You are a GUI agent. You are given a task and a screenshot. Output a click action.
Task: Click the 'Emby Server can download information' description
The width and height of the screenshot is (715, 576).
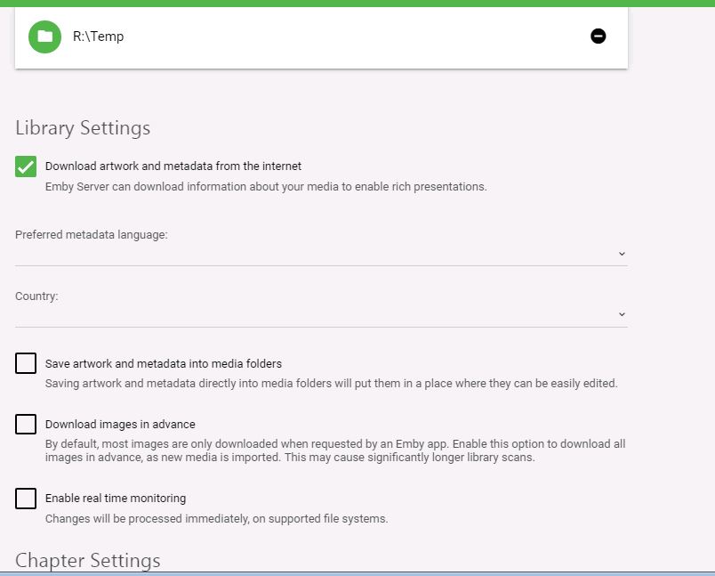point(266,187)
